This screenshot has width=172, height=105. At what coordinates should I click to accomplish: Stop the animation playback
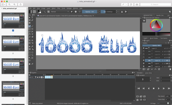(x=154, y=88)
